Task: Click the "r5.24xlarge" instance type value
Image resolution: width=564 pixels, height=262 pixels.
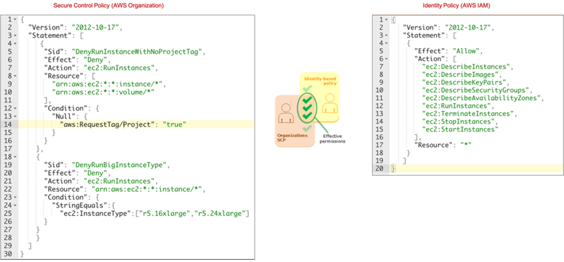Action: 220,214
